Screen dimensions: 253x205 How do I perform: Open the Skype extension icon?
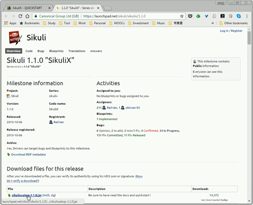click(x=239, y=16)
